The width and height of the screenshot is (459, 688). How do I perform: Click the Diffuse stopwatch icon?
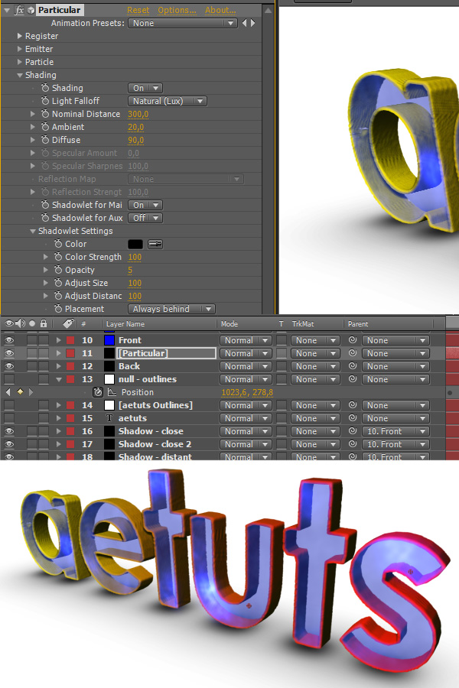(45, 140)
